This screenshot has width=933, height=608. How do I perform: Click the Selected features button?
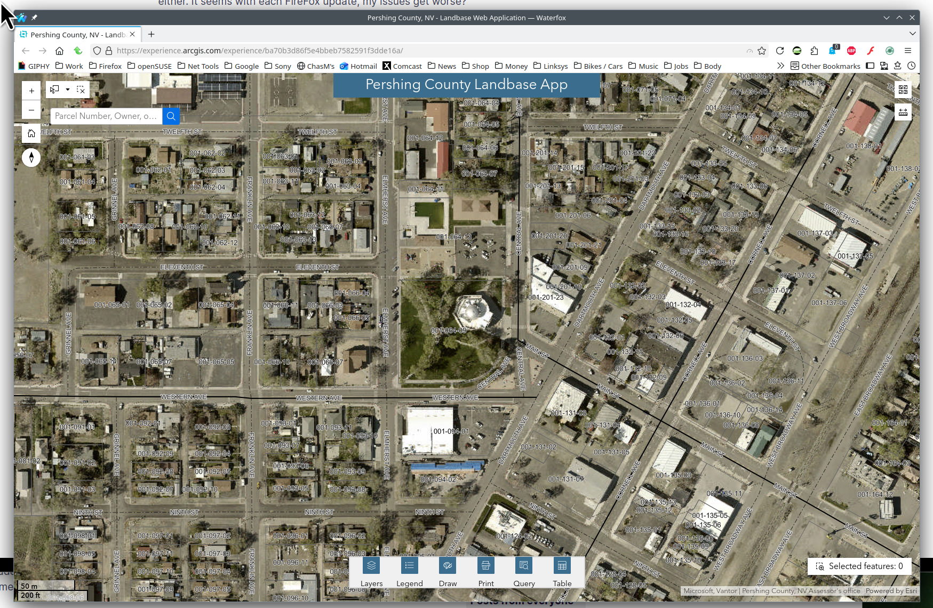(859, 566)
